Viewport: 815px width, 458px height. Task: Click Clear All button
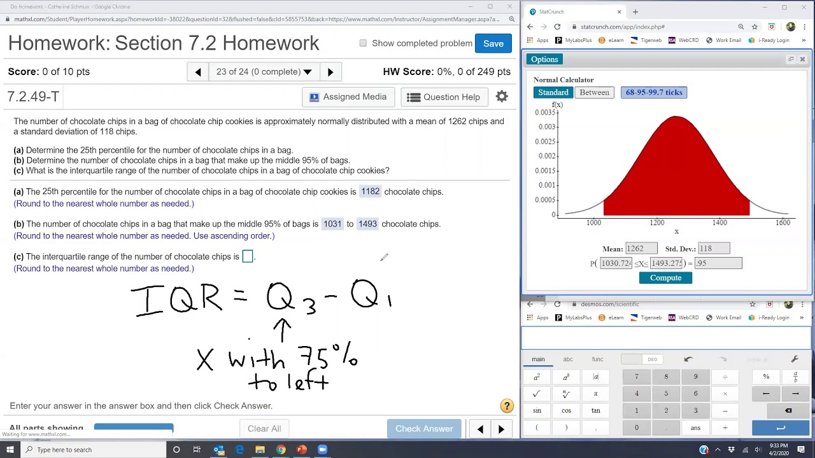point(264,429)
